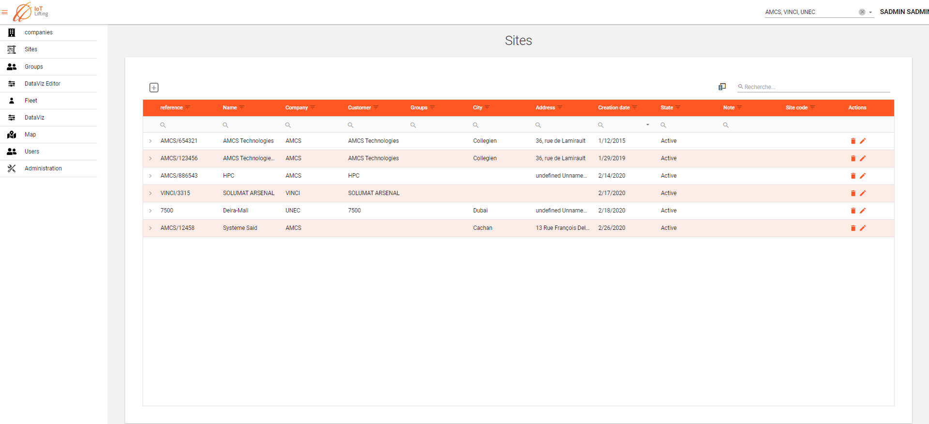The width and height of the screenshot is (929, 424).
Task: Edit site AMCS/654321
Action: click(x=863, y=141)
